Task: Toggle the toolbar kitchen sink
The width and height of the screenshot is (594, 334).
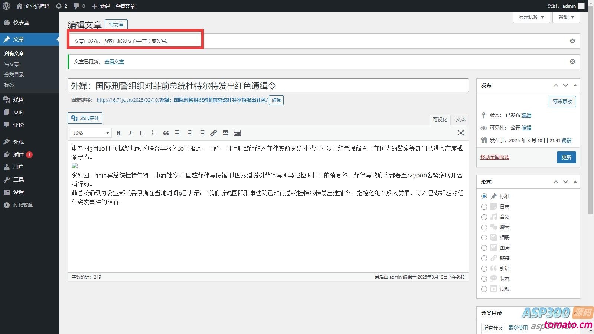Action: [x=237, y=133]
